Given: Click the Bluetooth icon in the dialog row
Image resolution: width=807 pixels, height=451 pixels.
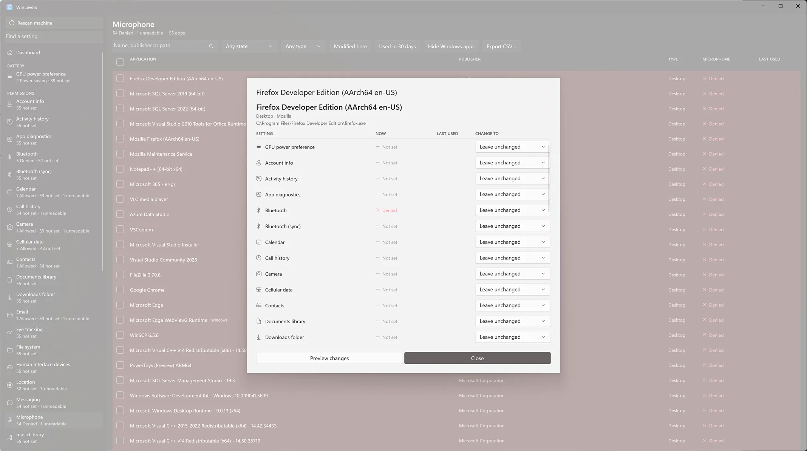Looking at the screenshot, I should [259, 210].
